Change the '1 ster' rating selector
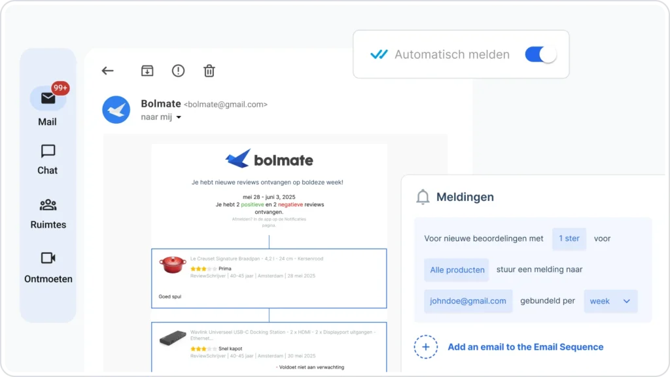The height and width of the screenshot is (377, 670). 569,239
